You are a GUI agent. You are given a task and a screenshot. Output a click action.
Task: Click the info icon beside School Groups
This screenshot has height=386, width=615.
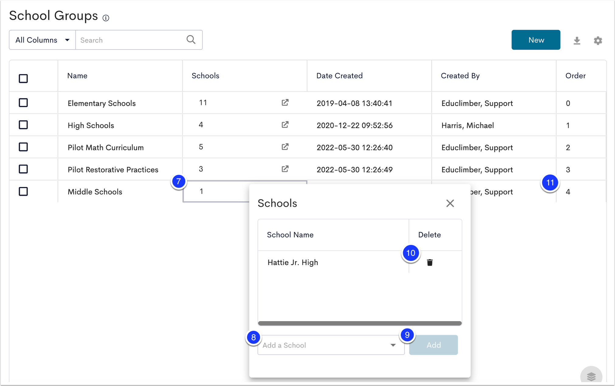[106, 18]
